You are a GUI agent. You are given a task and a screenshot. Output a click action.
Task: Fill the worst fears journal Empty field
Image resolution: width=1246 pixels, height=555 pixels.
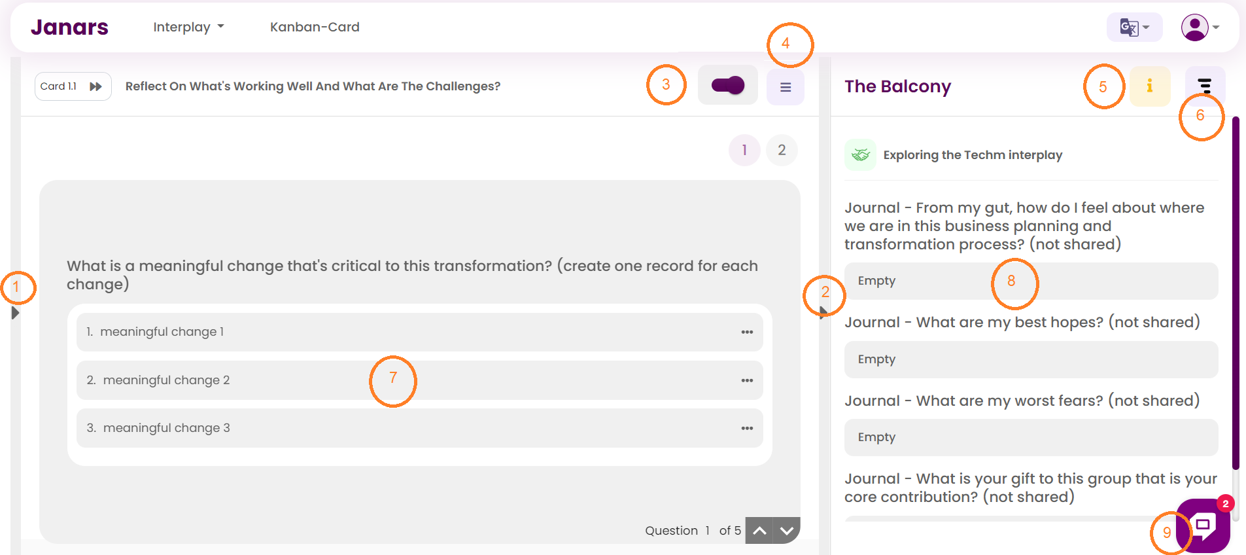coord(1031,437)
